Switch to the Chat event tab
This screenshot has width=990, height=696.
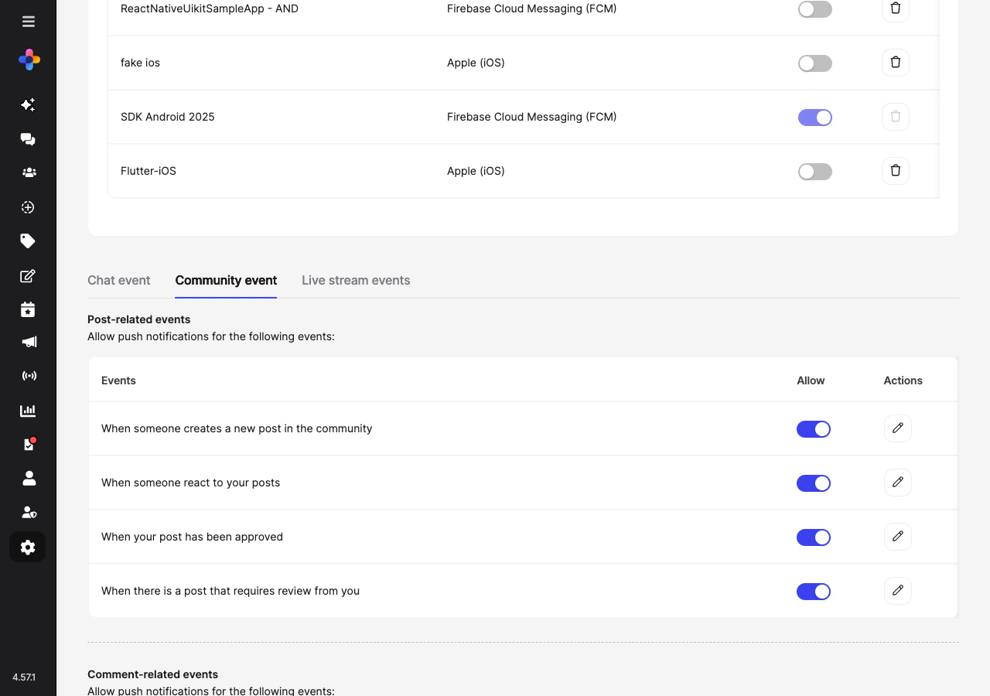118,280
